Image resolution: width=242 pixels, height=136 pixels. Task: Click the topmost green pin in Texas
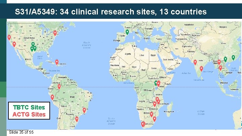click(x=33, y=45)
